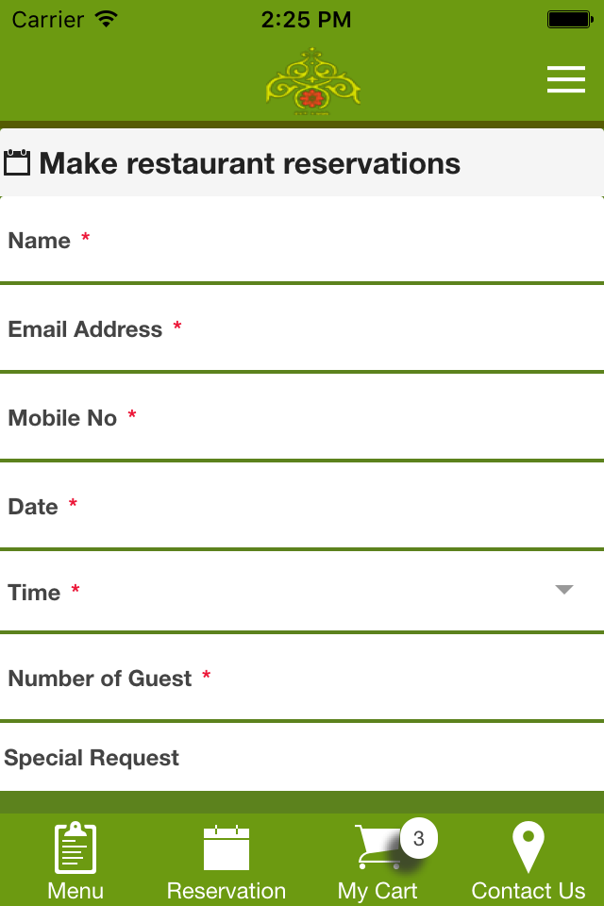Open the hamburger menu
Screen dimensions: 604x906
(566, 79)
